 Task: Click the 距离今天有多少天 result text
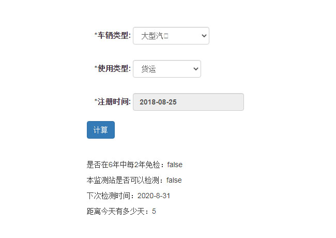118,212
